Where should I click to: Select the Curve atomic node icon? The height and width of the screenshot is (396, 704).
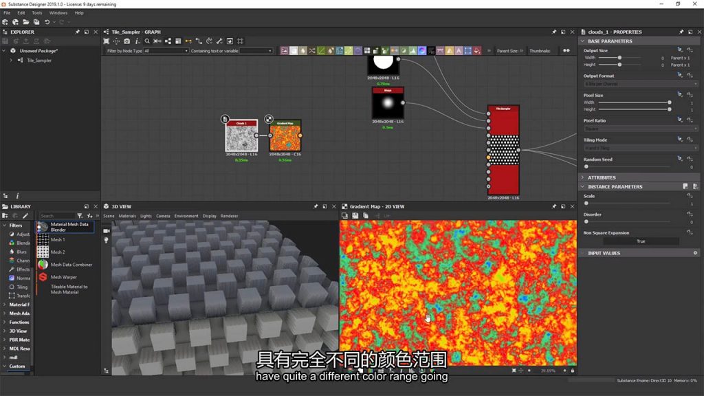coord(321,51)
